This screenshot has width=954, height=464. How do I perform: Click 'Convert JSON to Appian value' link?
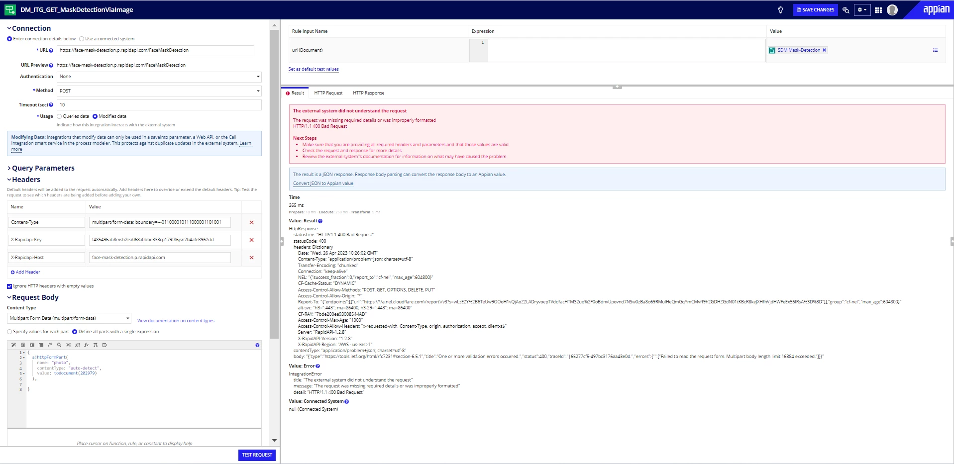[x=323, y=184]
